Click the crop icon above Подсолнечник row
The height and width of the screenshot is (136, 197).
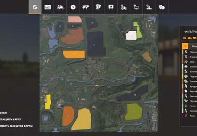[186, 72]
